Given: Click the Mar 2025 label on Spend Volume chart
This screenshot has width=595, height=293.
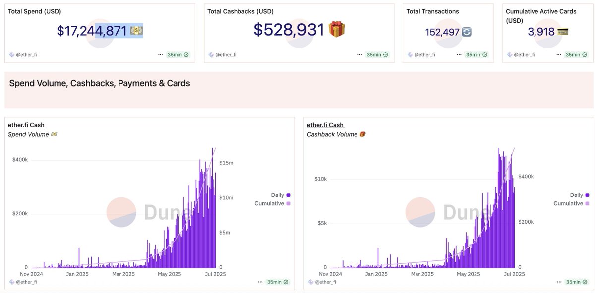Looking at the screenshot, I should click(x=123, y=274).
